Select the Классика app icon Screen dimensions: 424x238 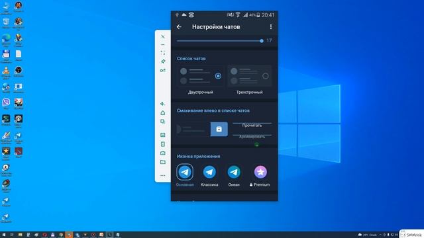tap(209, 172)
